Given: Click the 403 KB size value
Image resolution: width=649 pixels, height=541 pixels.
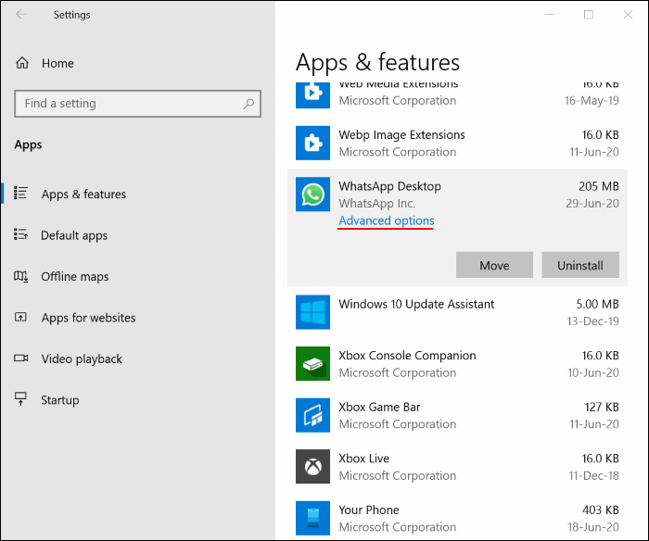Looking at the screenshot, I should tap(600, 510).
